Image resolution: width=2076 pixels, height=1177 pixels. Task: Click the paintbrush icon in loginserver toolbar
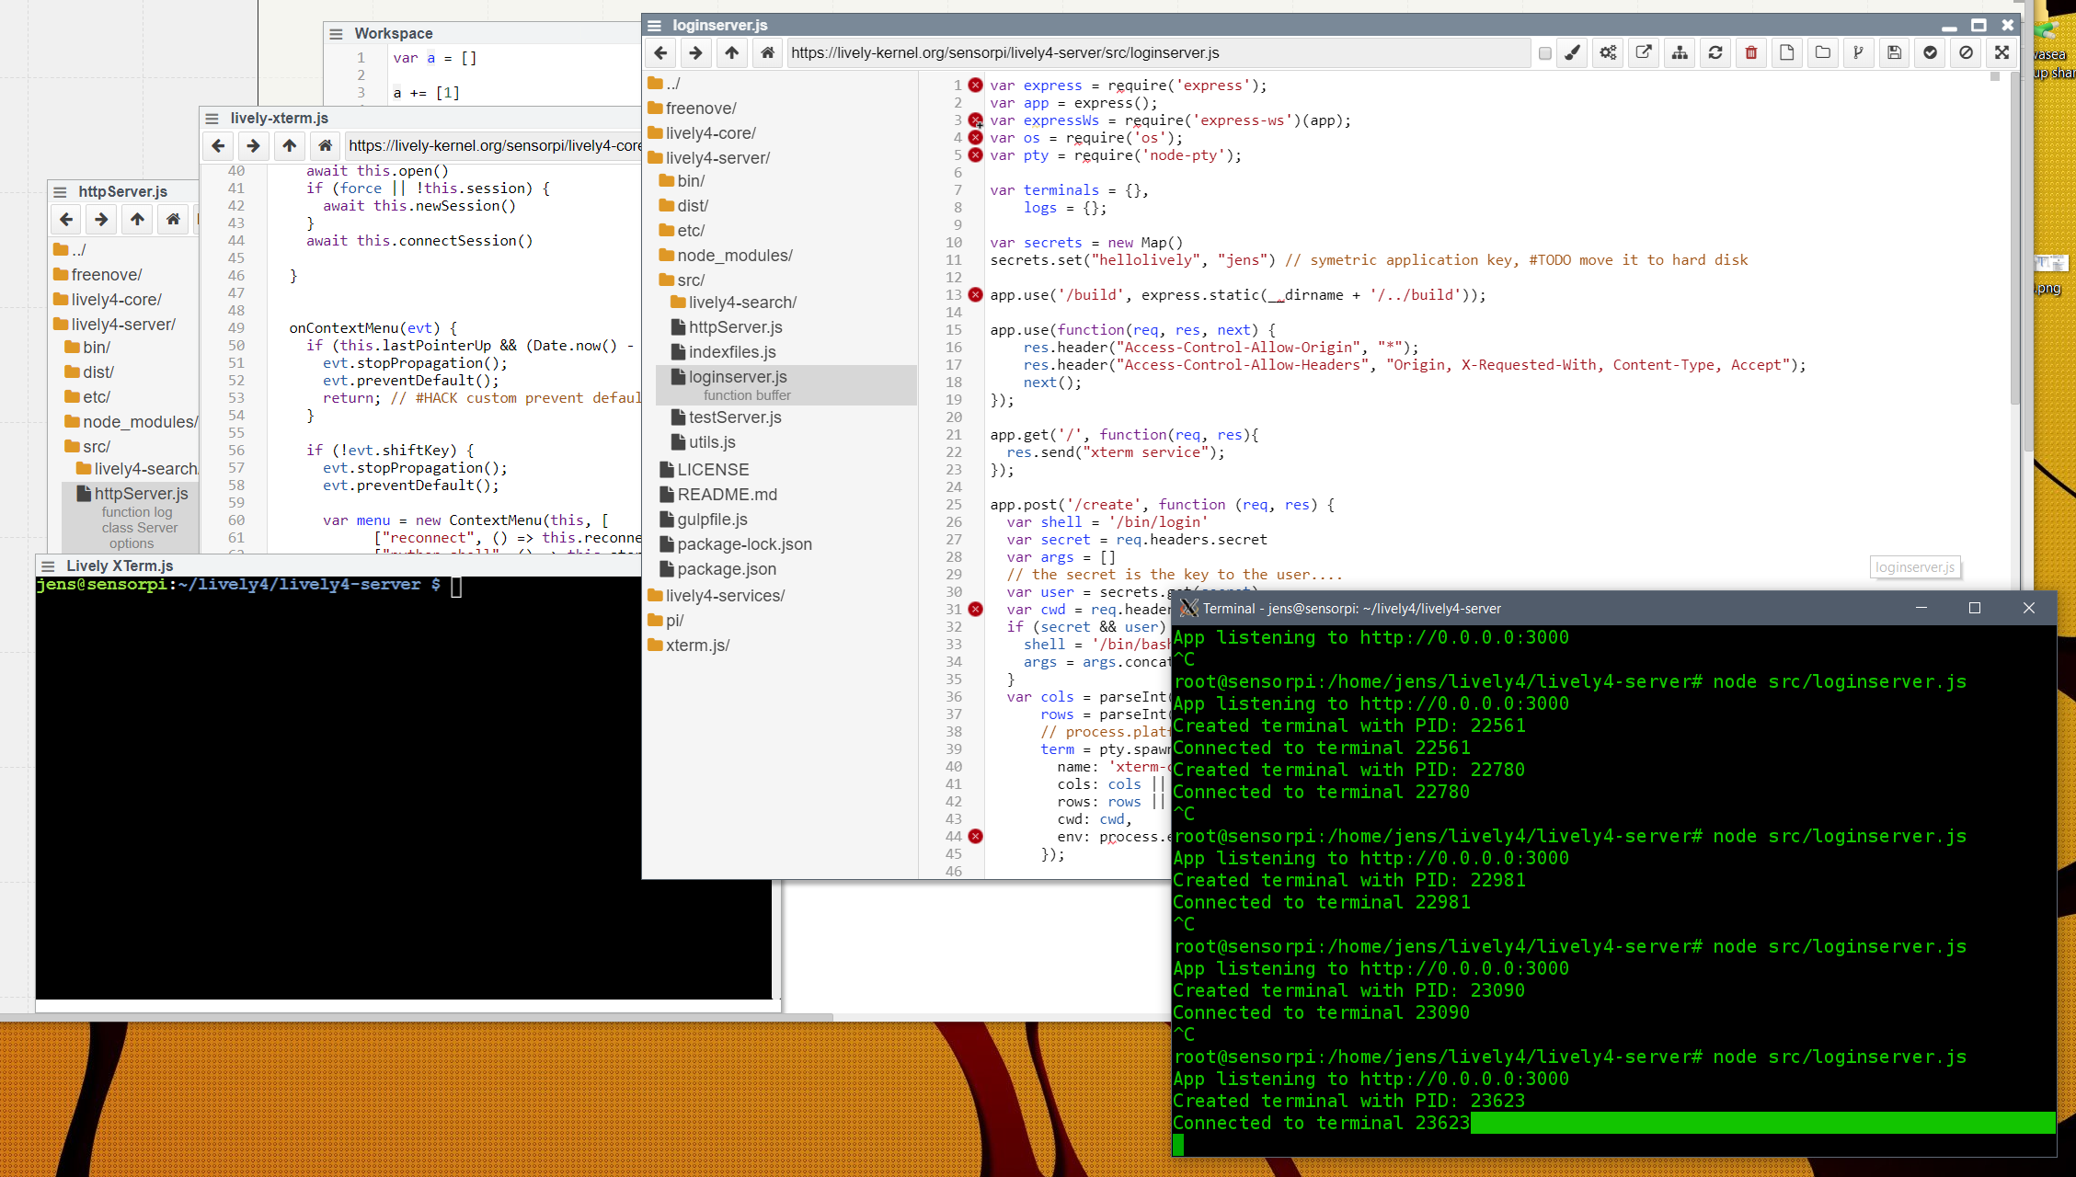[1572, 53]
